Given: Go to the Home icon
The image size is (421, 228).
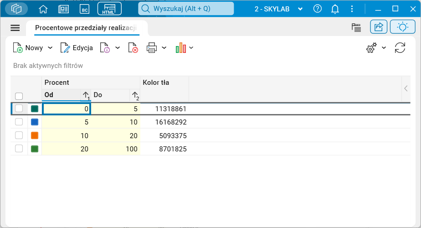Looking at the screenshot, I should (x=43, y=9).
